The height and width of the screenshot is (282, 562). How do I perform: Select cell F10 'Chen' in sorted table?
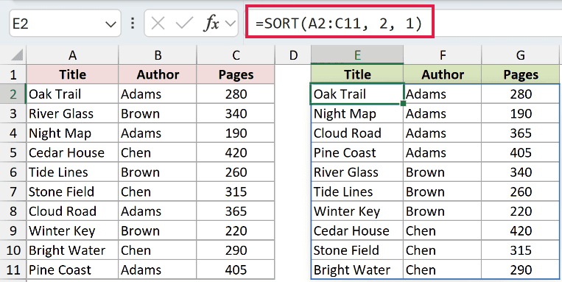click(443, 250)
